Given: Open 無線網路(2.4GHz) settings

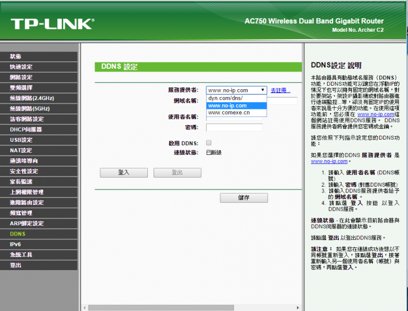Looking at the screenshot, I should [39, 98].
